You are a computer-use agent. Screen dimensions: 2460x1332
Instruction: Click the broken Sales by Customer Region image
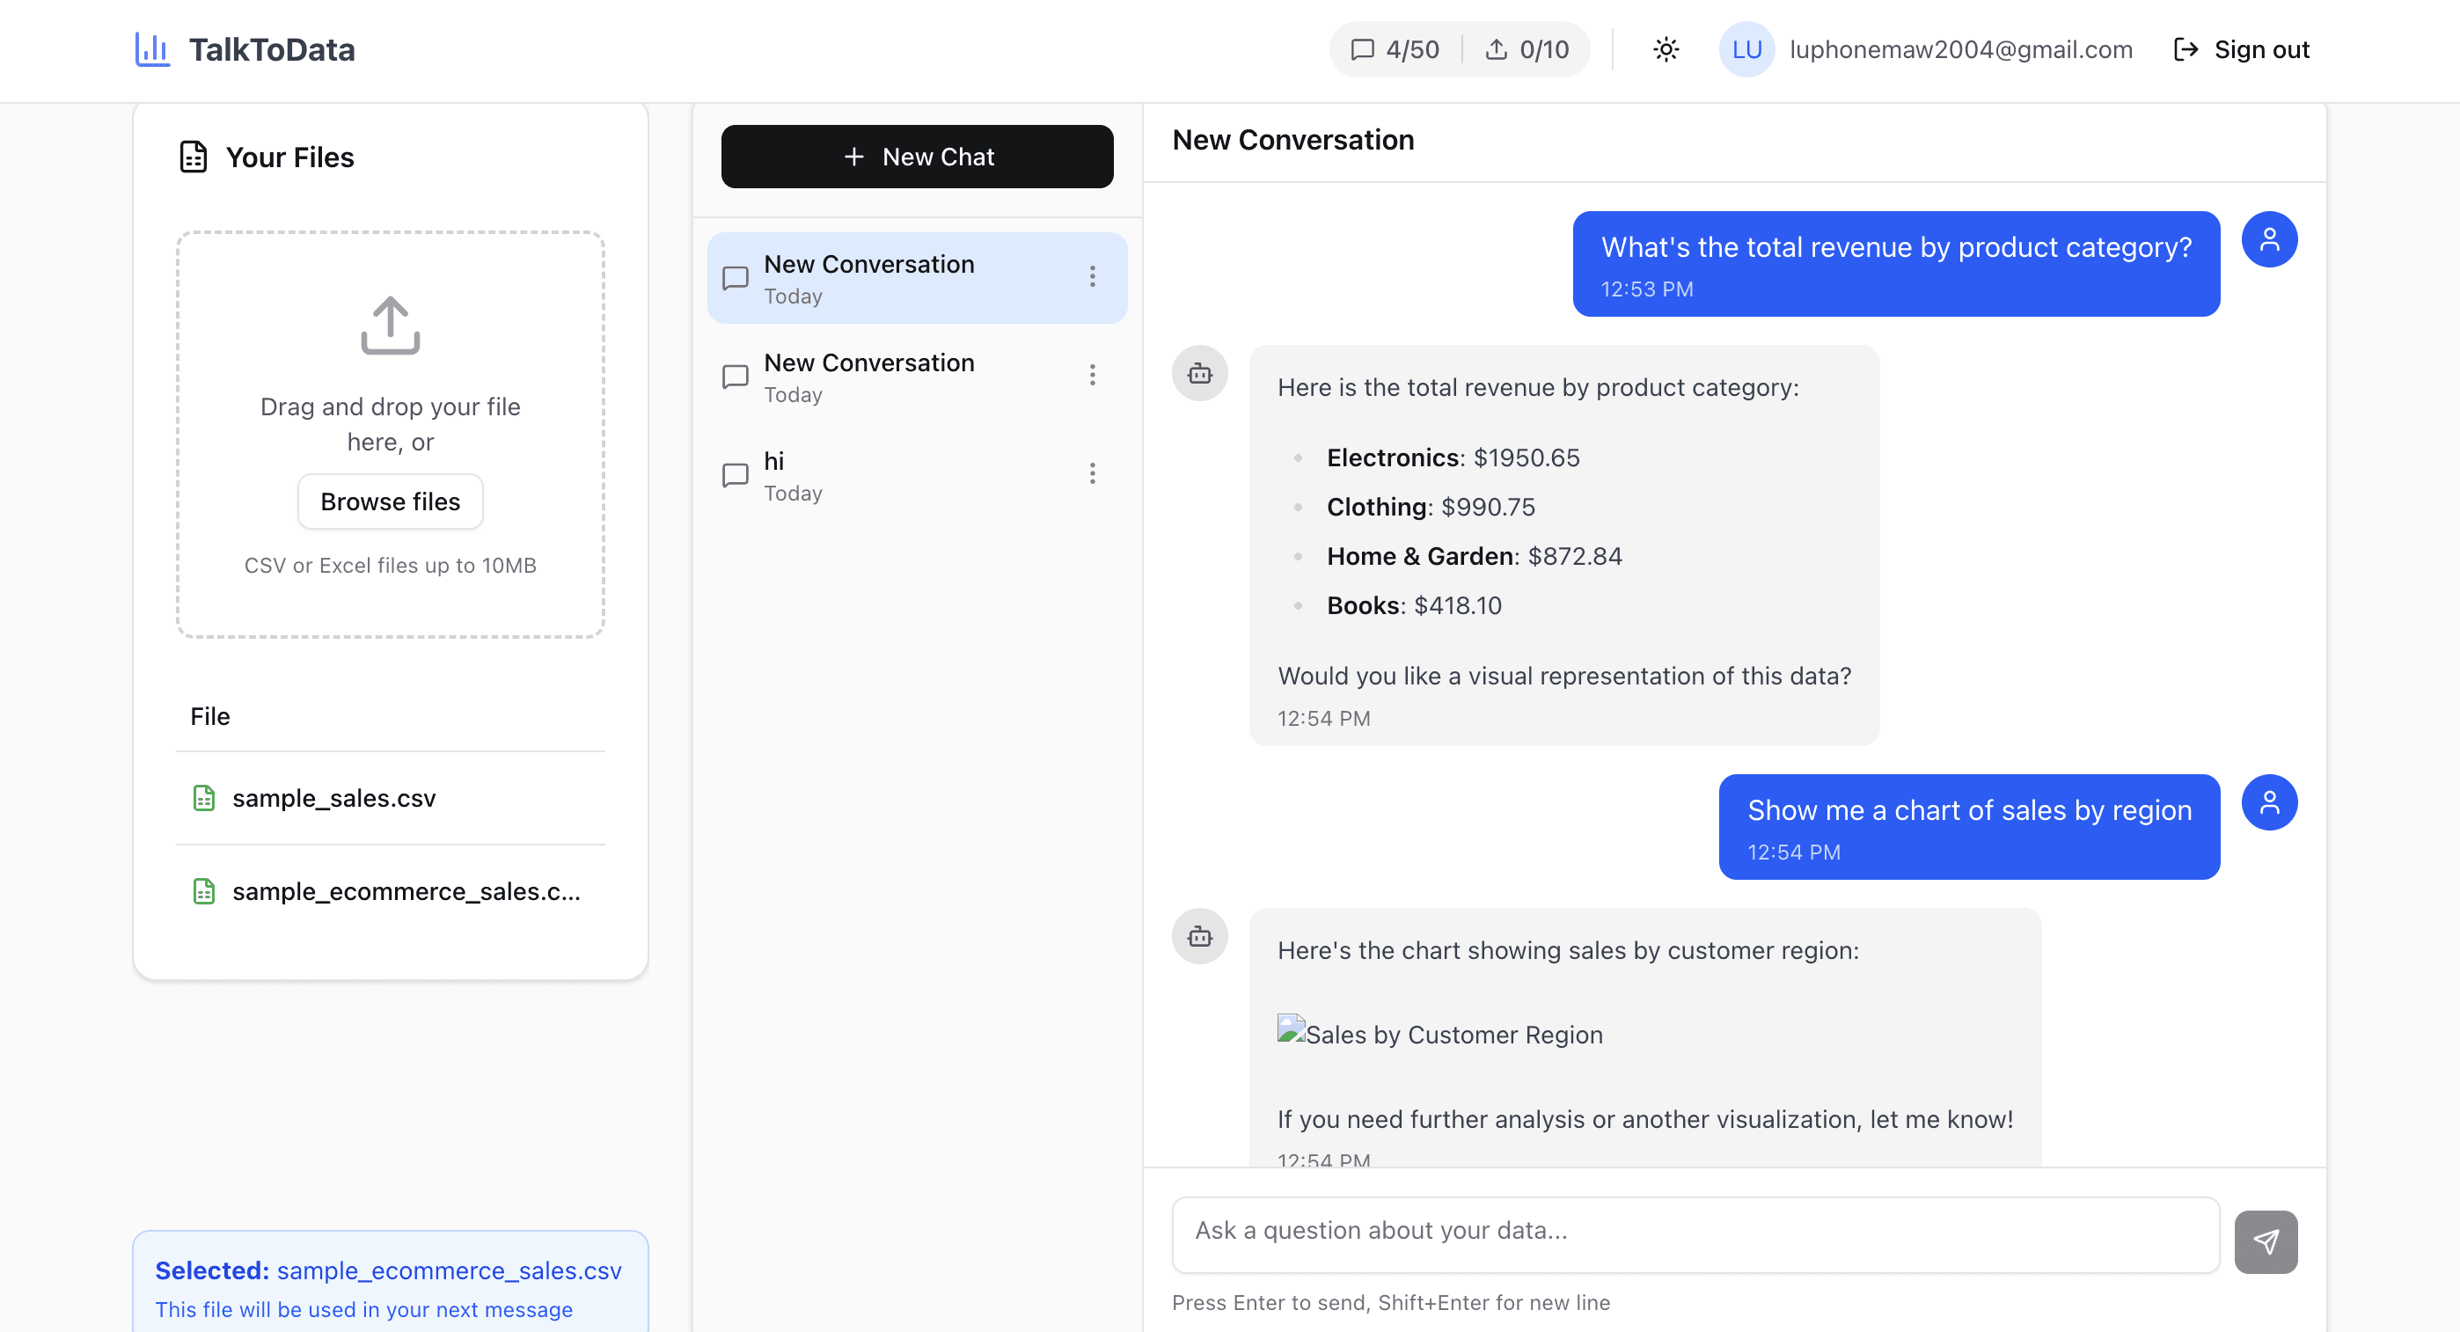point(1440,1033)
